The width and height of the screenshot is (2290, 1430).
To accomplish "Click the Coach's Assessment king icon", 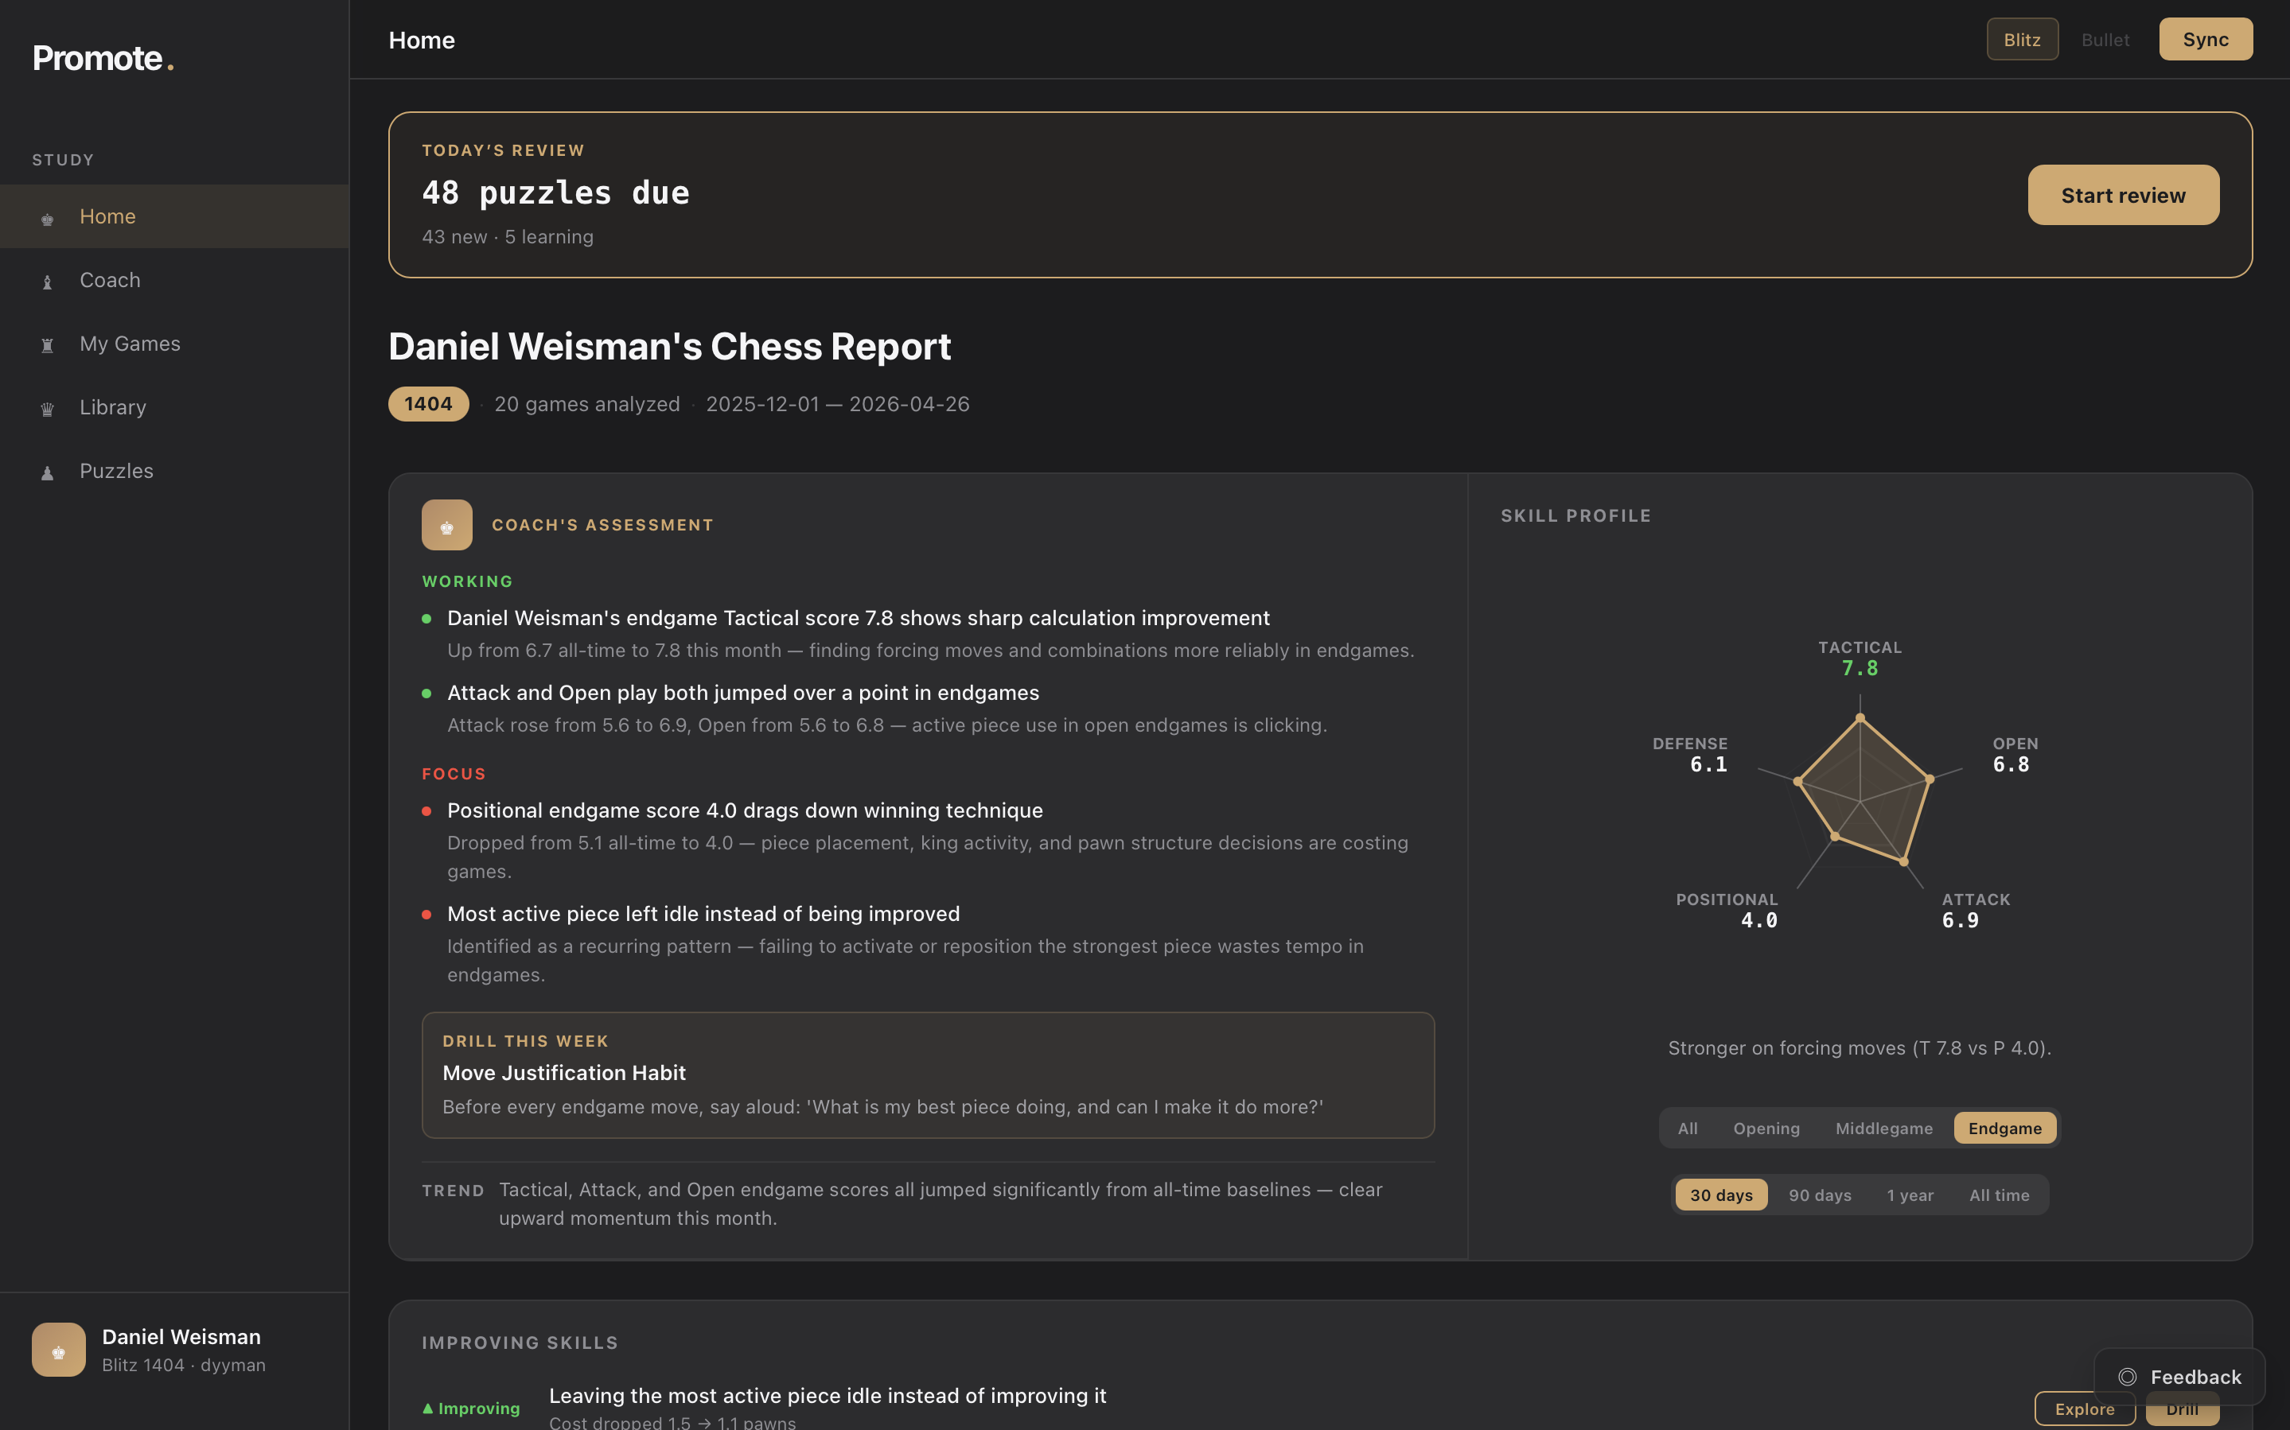I will 446,525.
